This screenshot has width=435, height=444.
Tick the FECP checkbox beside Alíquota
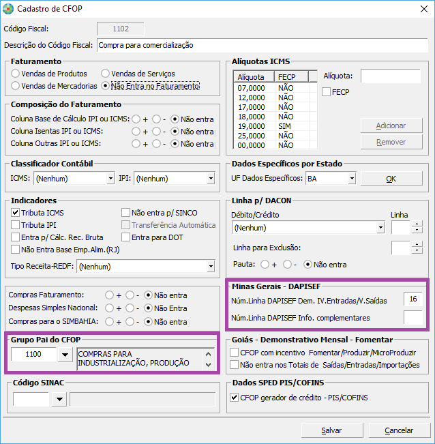(x=326, y=91)
